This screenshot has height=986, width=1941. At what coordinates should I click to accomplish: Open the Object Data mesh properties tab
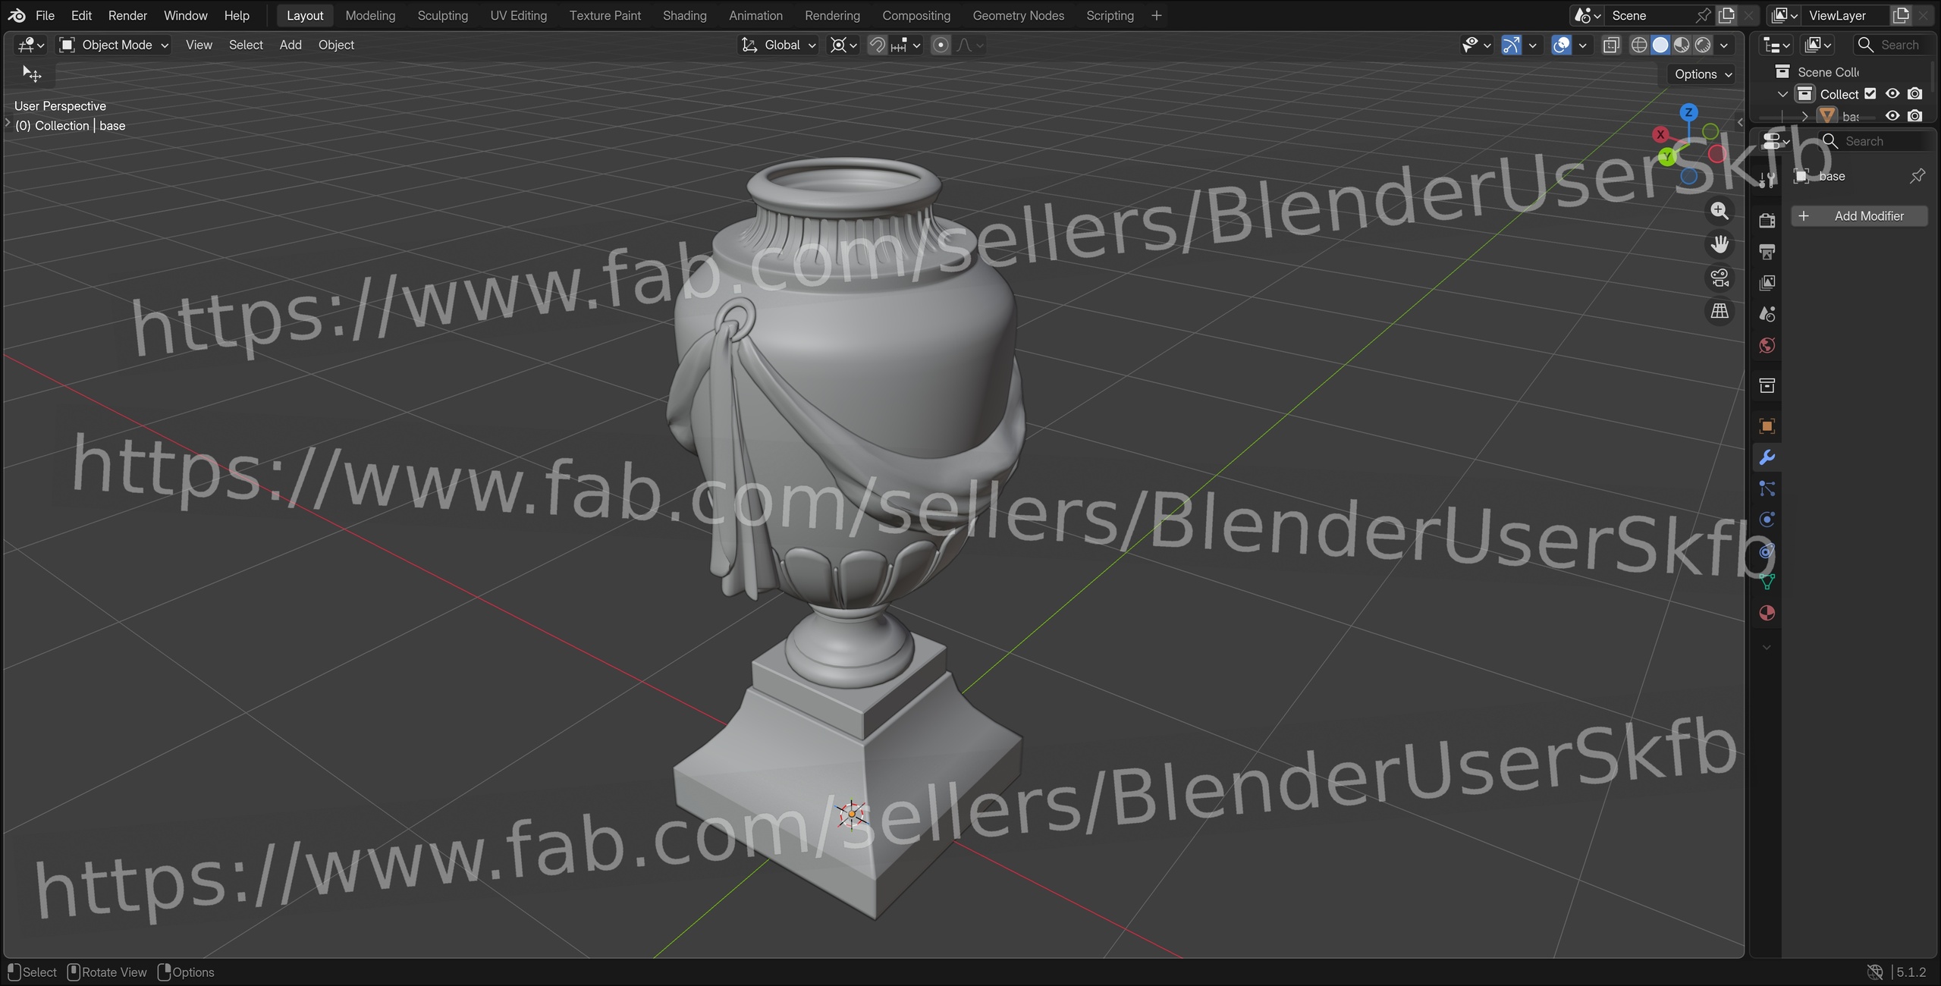pos(1767,582)
